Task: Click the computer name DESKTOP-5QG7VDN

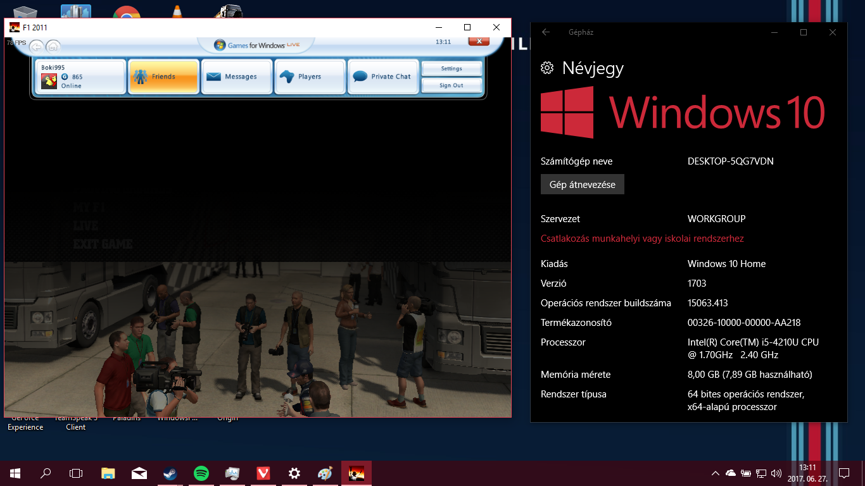Action: point(731,161)
